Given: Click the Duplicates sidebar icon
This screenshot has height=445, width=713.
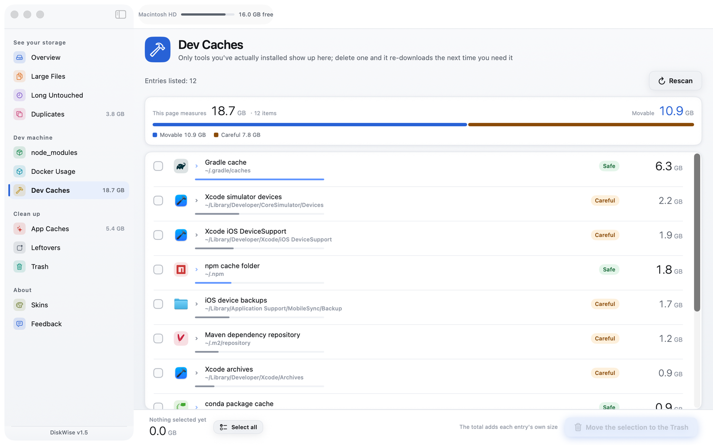Looking at the screenshot, I should click(x=19, y=114).
